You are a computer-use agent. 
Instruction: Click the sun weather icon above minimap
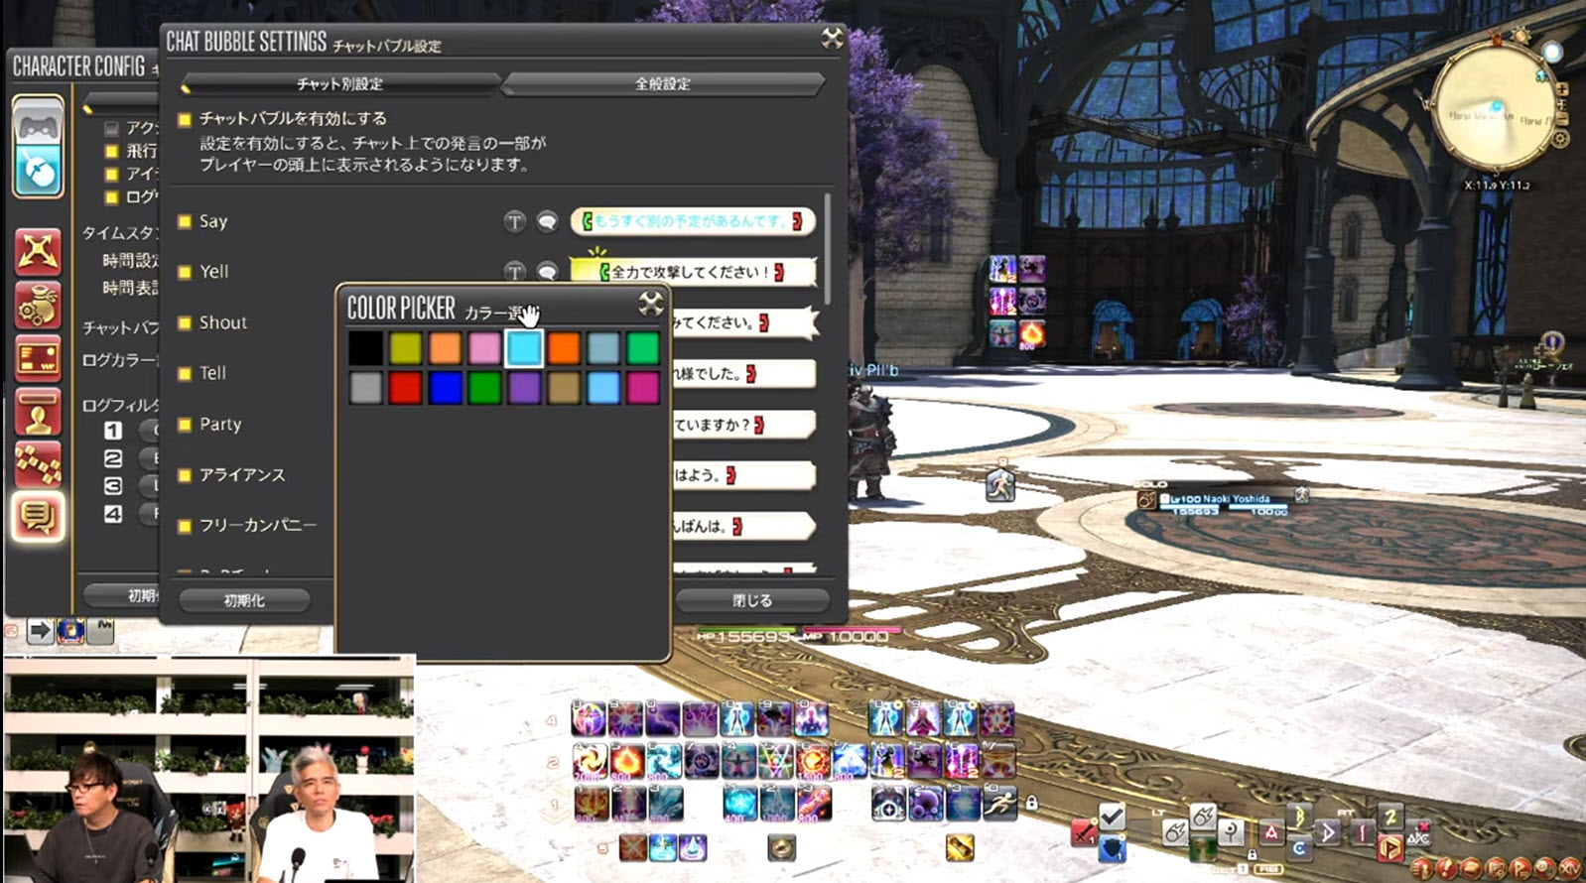pyautogui.click(x=1520, y=37)
